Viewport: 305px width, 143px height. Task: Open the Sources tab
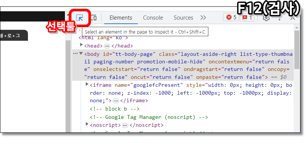(183, 18)
